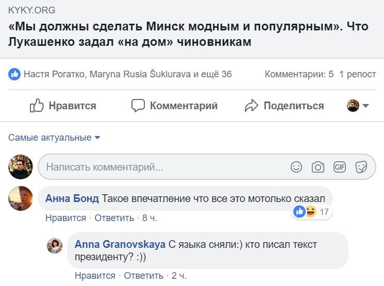Open Анна Бонд's profile name link

[72, 198]
